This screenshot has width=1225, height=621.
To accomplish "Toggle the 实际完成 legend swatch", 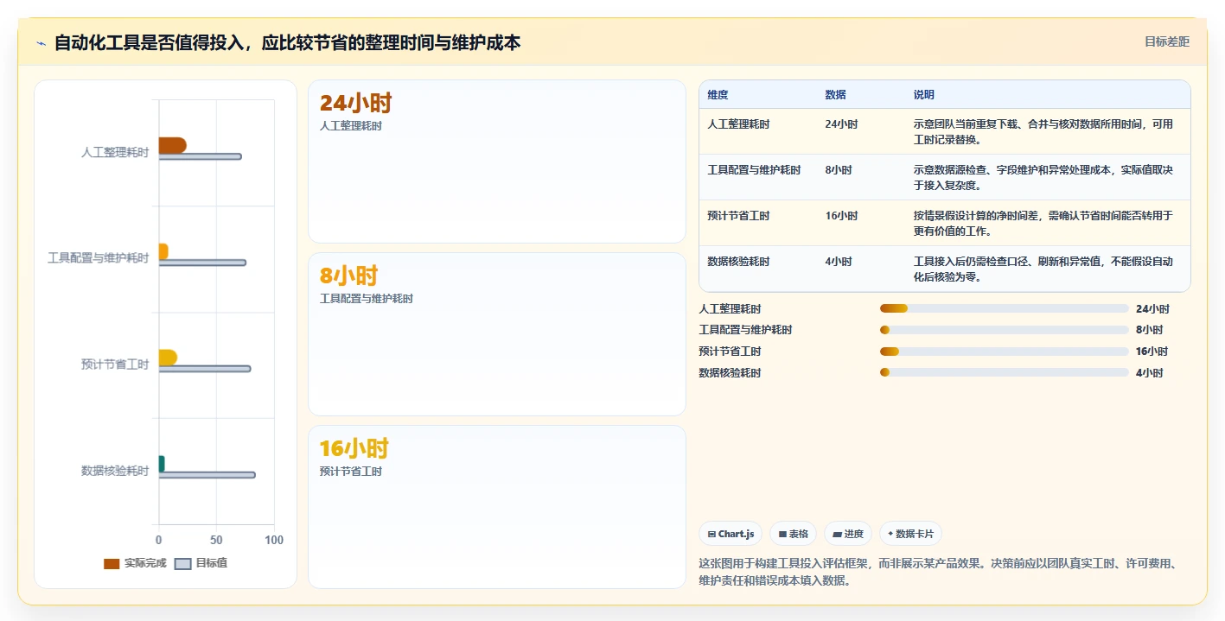I will point(112,563).
